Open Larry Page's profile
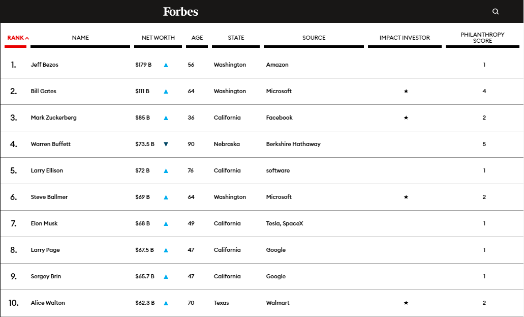Viewport: 524px width, 317px height. [45, 250]
